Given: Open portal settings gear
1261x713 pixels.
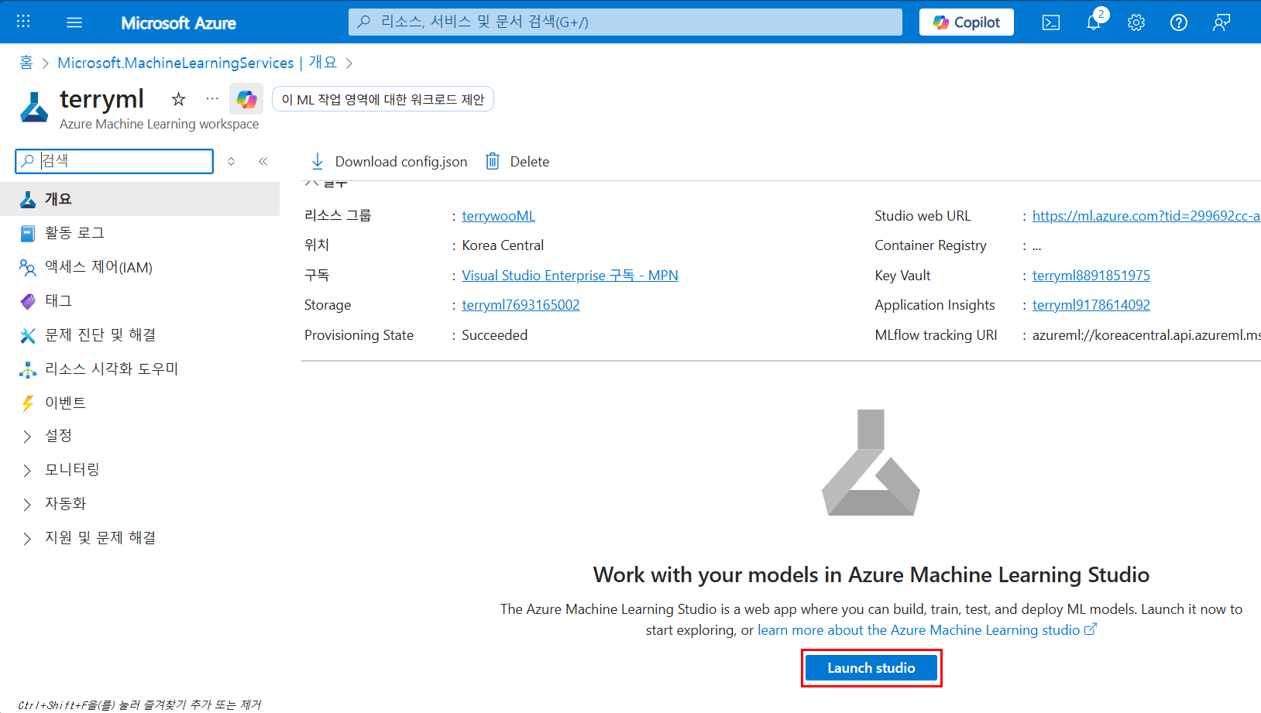Looking at the screenshot, I should click(1136, 22).
